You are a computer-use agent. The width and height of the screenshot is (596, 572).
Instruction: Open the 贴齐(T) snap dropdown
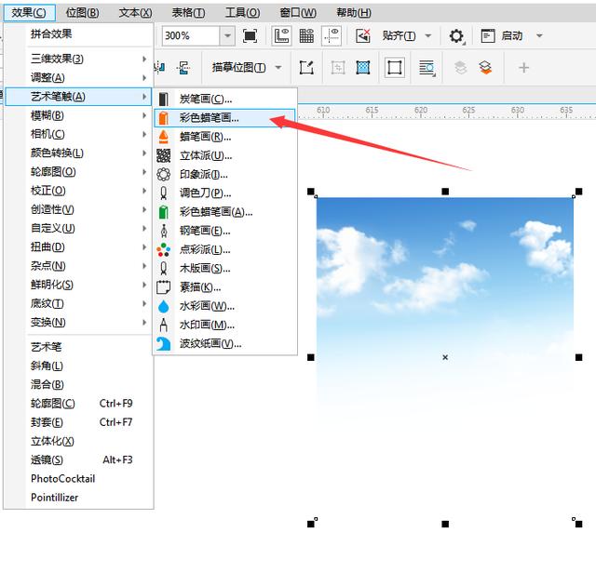click(407, 36)
